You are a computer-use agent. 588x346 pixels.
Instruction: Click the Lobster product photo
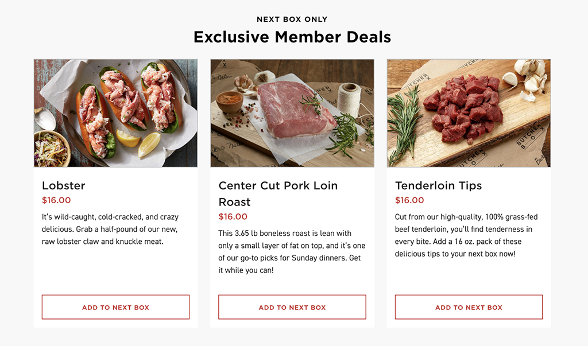click(115, 113)
